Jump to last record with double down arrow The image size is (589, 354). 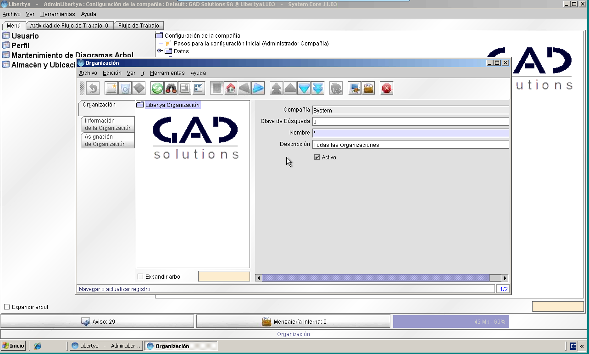[x=318, y=88]
